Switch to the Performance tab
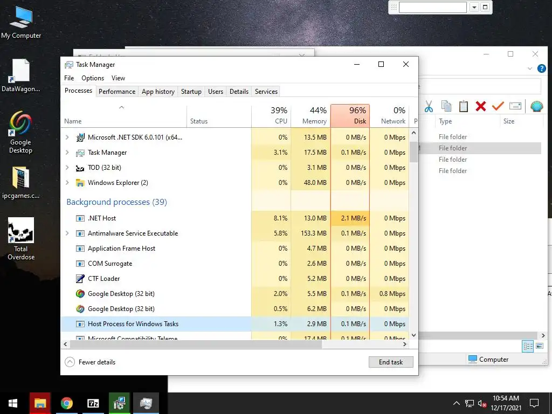The height and width of the screenshot is (414, 552). tap(117, 92)
